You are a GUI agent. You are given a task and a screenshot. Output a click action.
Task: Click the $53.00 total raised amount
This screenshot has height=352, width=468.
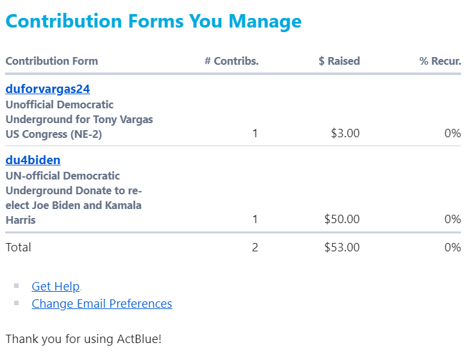click(x=342, y=247)
